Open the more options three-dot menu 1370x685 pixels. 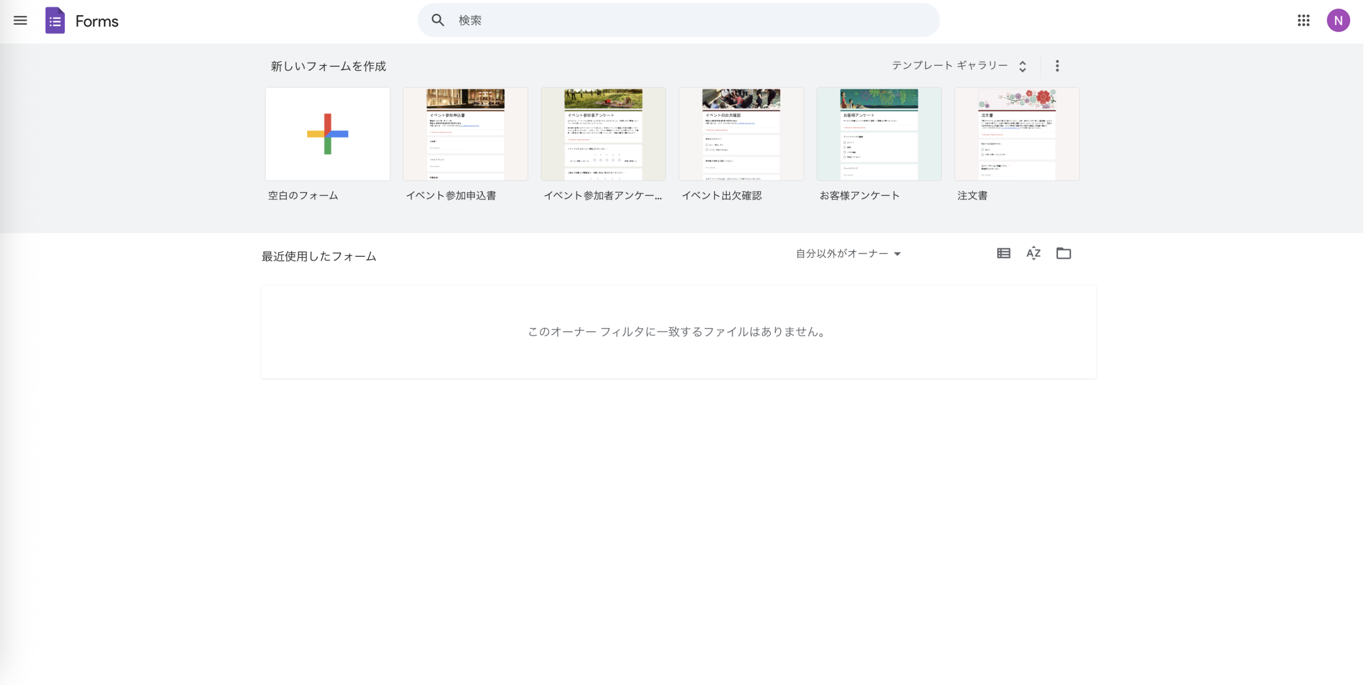[x=1056, y=65]
